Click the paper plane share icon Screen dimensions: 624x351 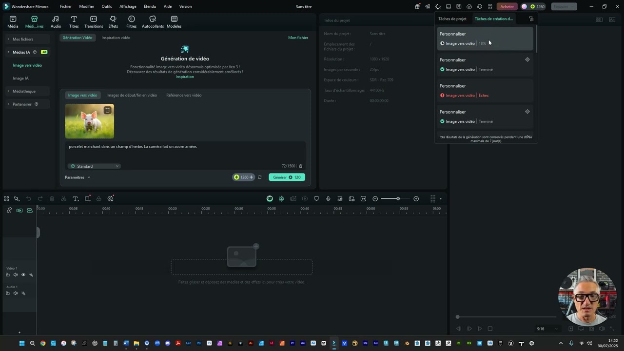(x=428, y=6)
